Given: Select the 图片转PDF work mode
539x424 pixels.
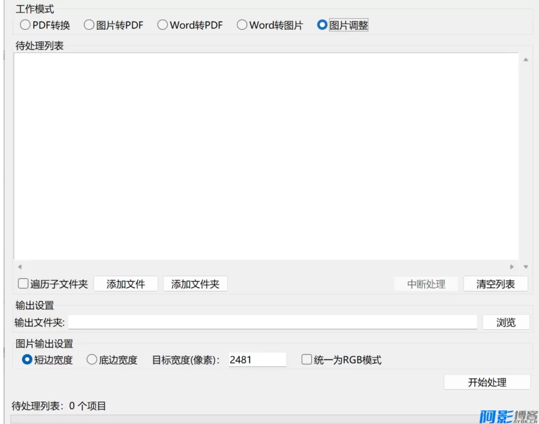Looking at the screenshot, I should (89, 25).
